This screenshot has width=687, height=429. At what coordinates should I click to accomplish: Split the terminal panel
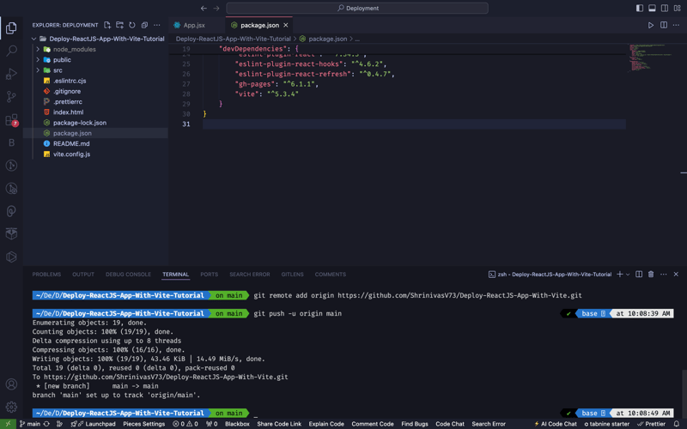pos(639,274)
